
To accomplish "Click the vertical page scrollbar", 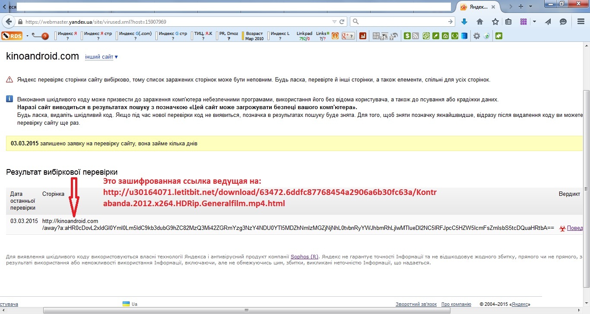I will pyautogui.click(x=586, y=188).
